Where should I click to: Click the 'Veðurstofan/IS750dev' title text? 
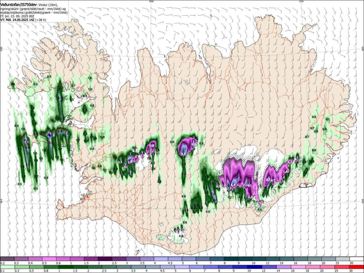(x=18, y=5)
